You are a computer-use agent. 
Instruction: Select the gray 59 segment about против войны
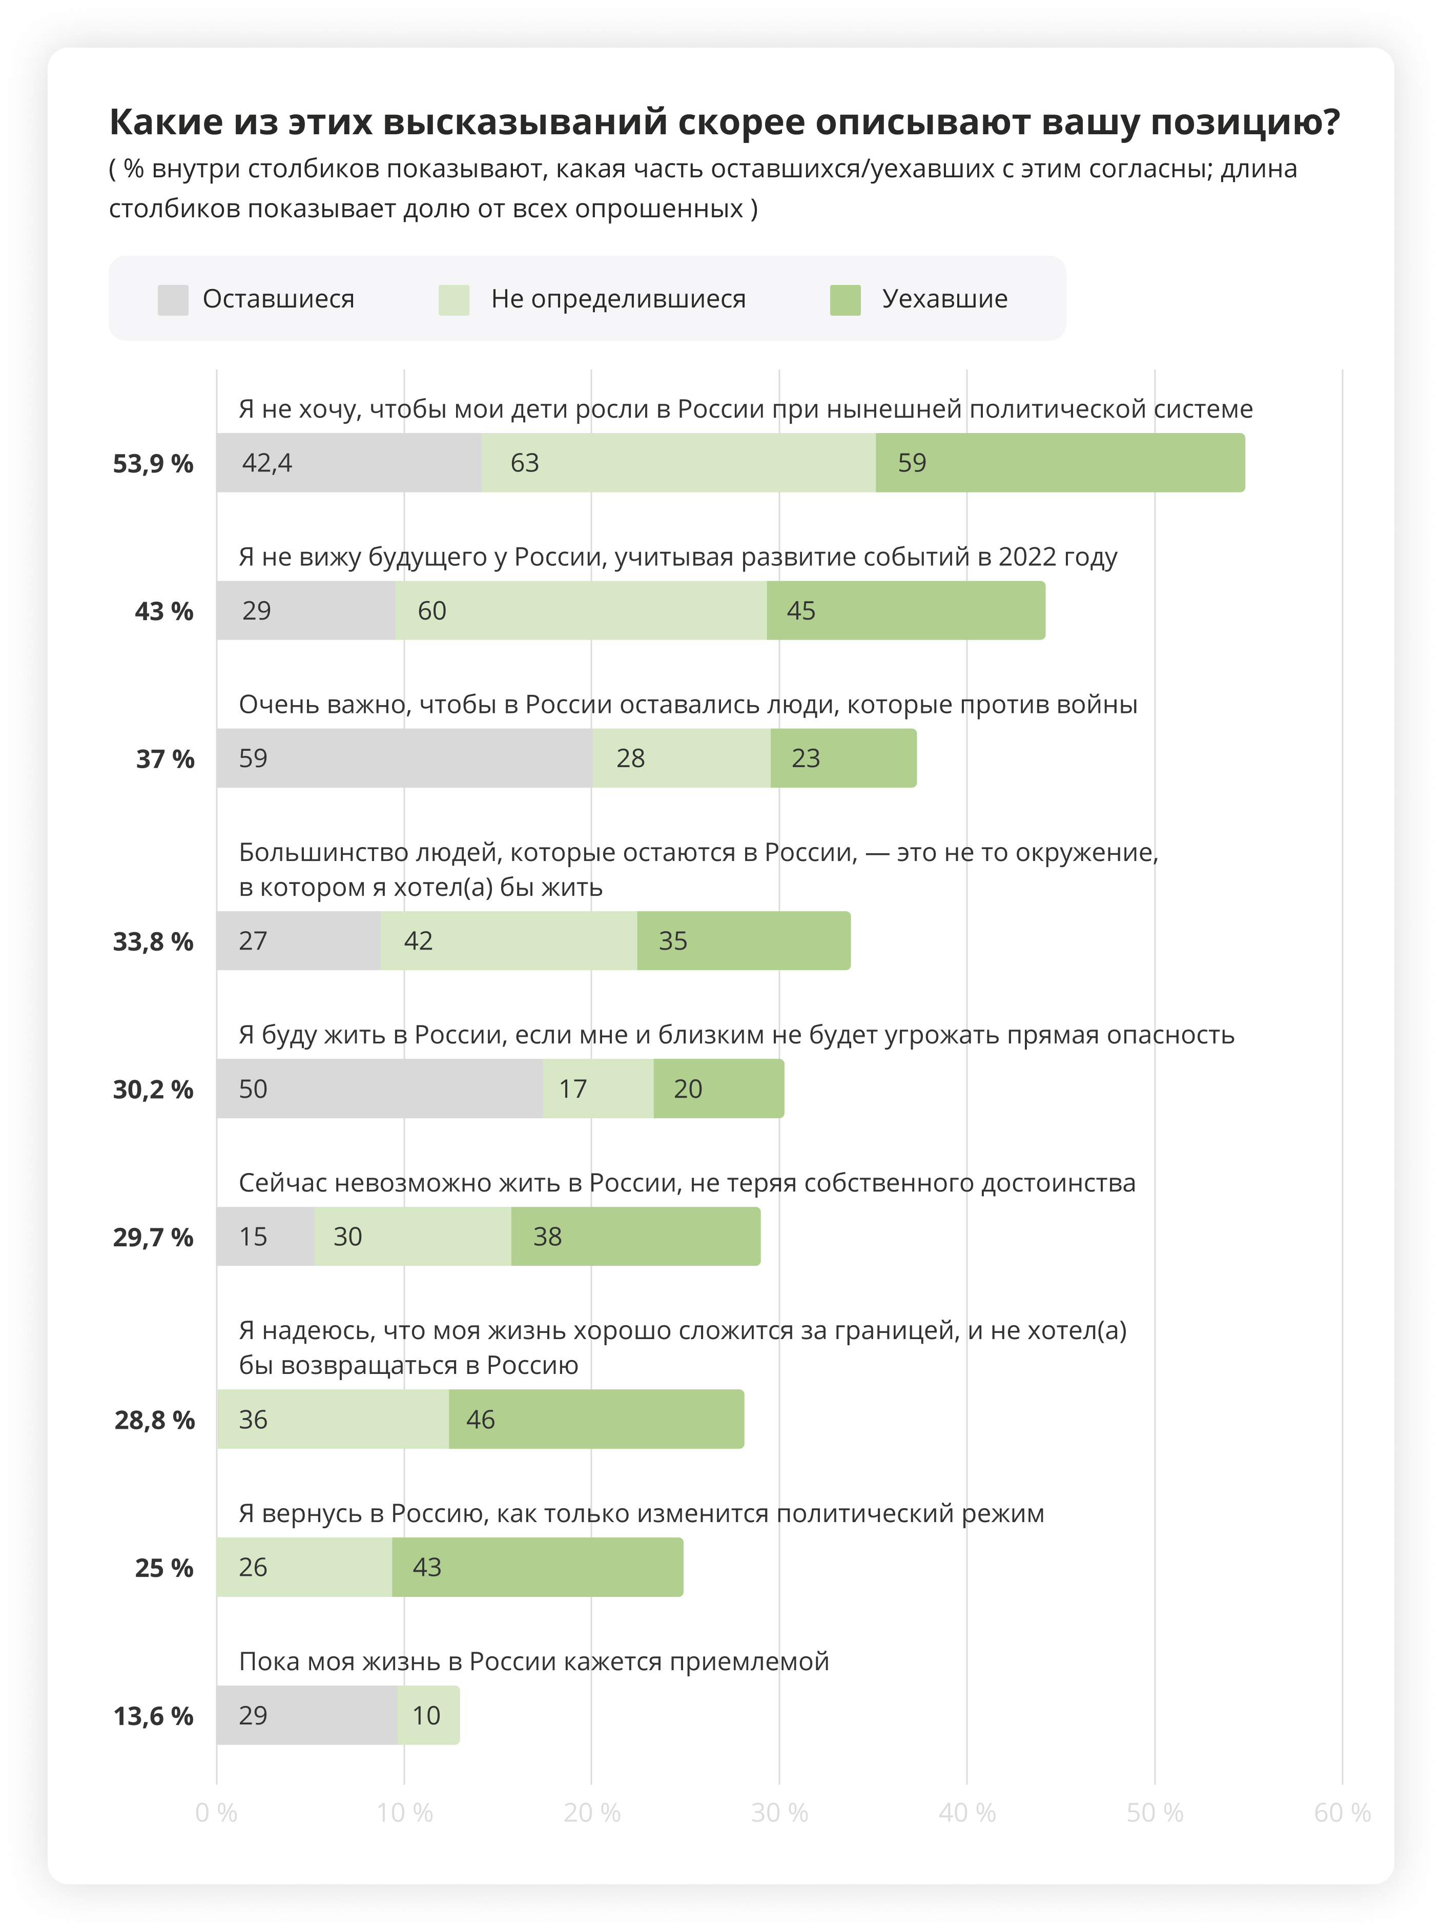[x=404, y=758]
